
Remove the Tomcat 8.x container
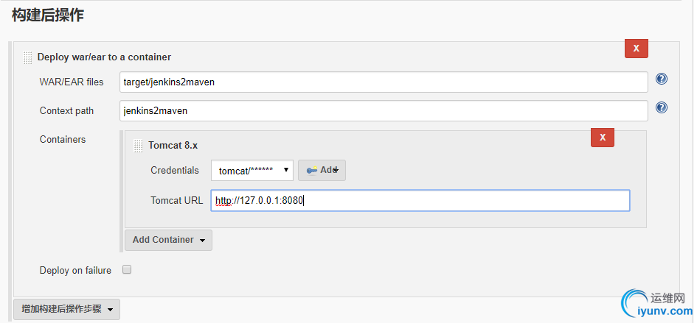pyautogui.click(x=602, y=138)
